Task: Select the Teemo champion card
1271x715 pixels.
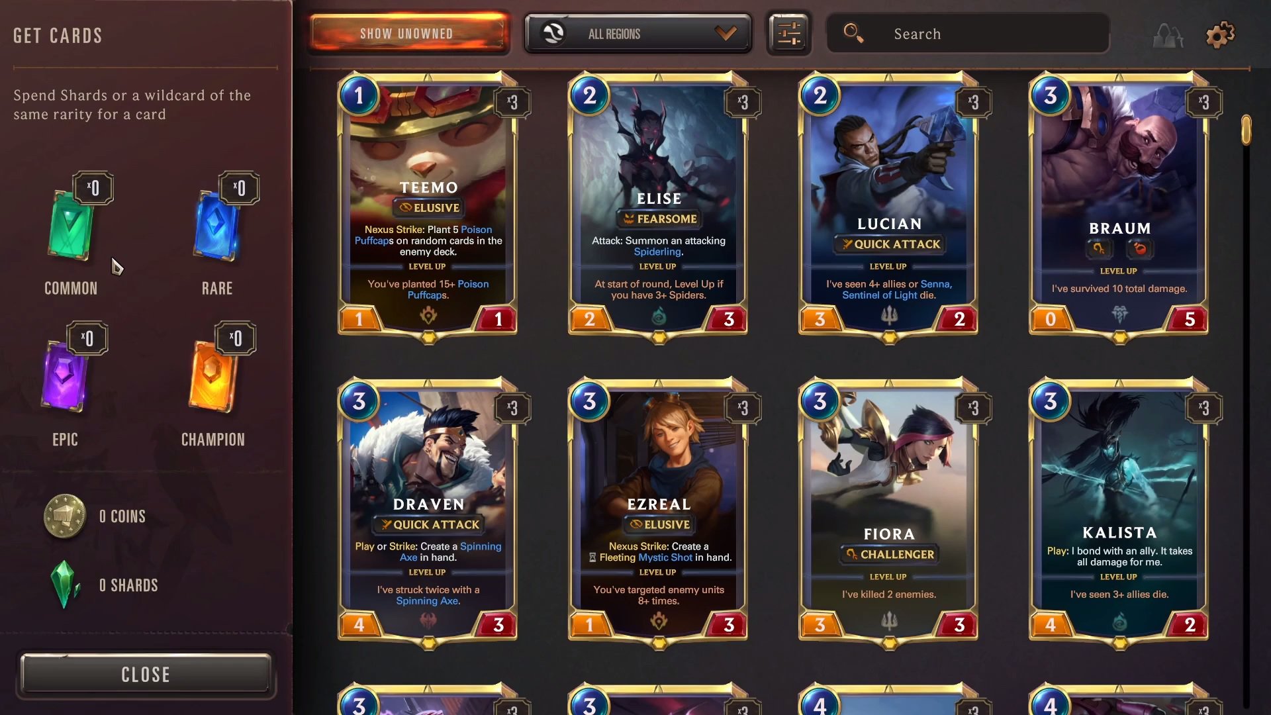Action: point(428,207)
